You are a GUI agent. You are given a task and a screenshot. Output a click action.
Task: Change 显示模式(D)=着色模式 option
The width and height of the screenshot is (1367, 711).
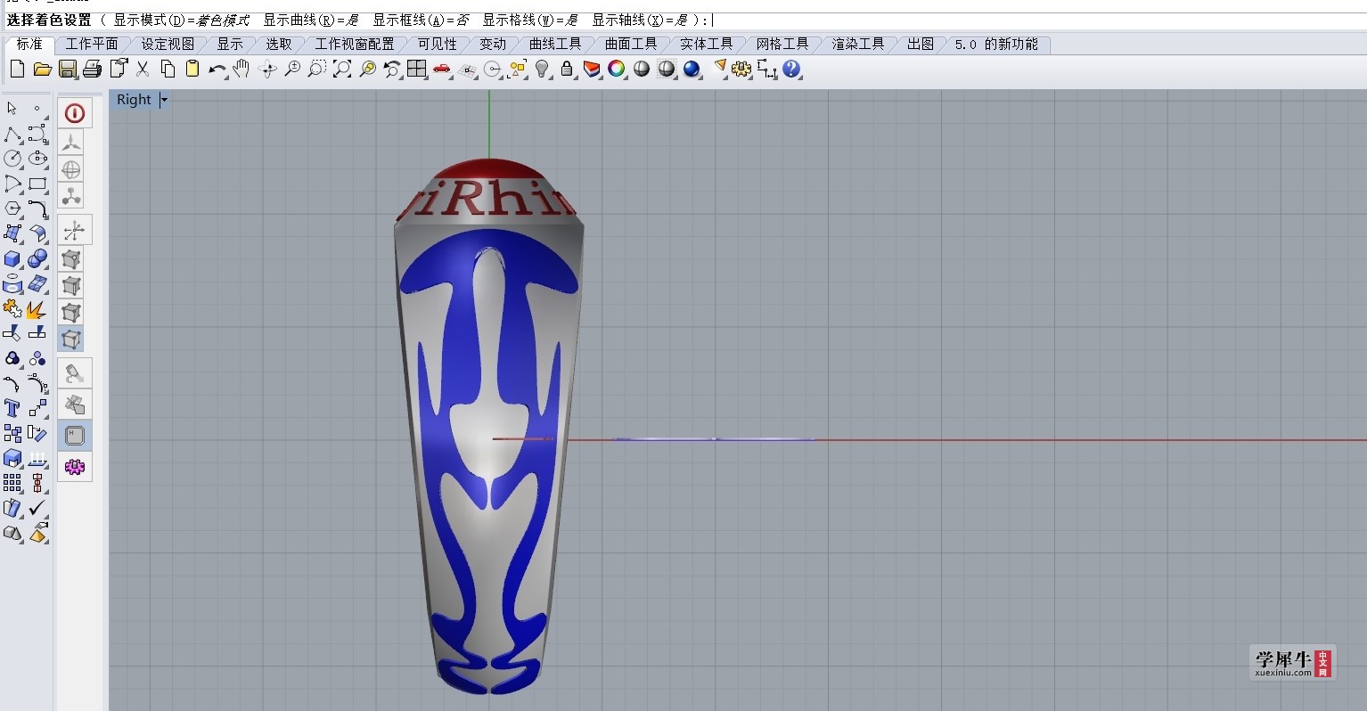tap(182, 20)
